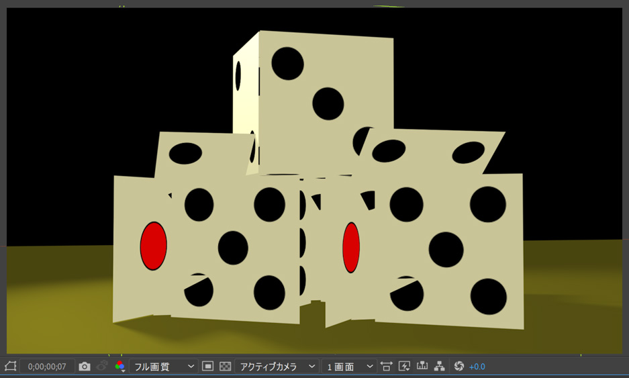Open the Fast Previews lightning icon

[404, 366]
